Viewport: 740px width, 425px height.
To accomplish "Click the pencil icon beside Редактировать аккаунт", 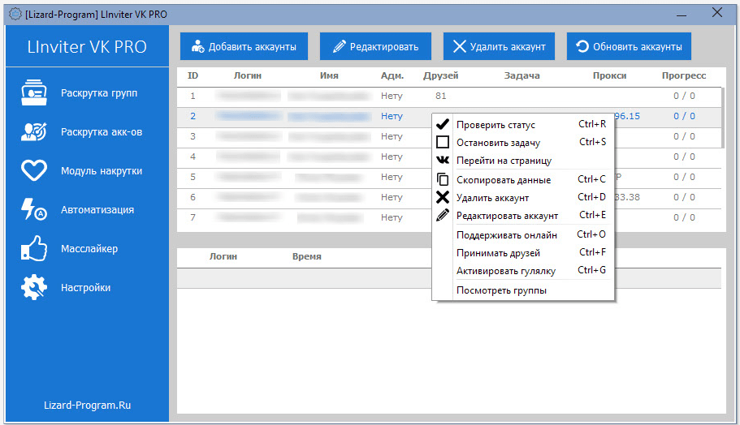I will (x=443, y=216).
